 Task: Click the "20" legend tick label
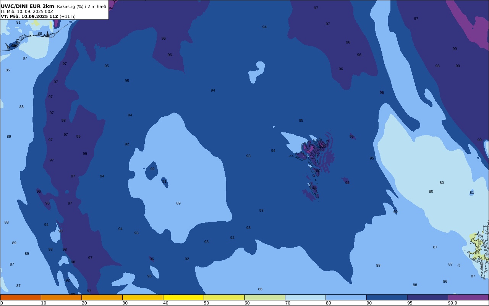tap(84, 303)
